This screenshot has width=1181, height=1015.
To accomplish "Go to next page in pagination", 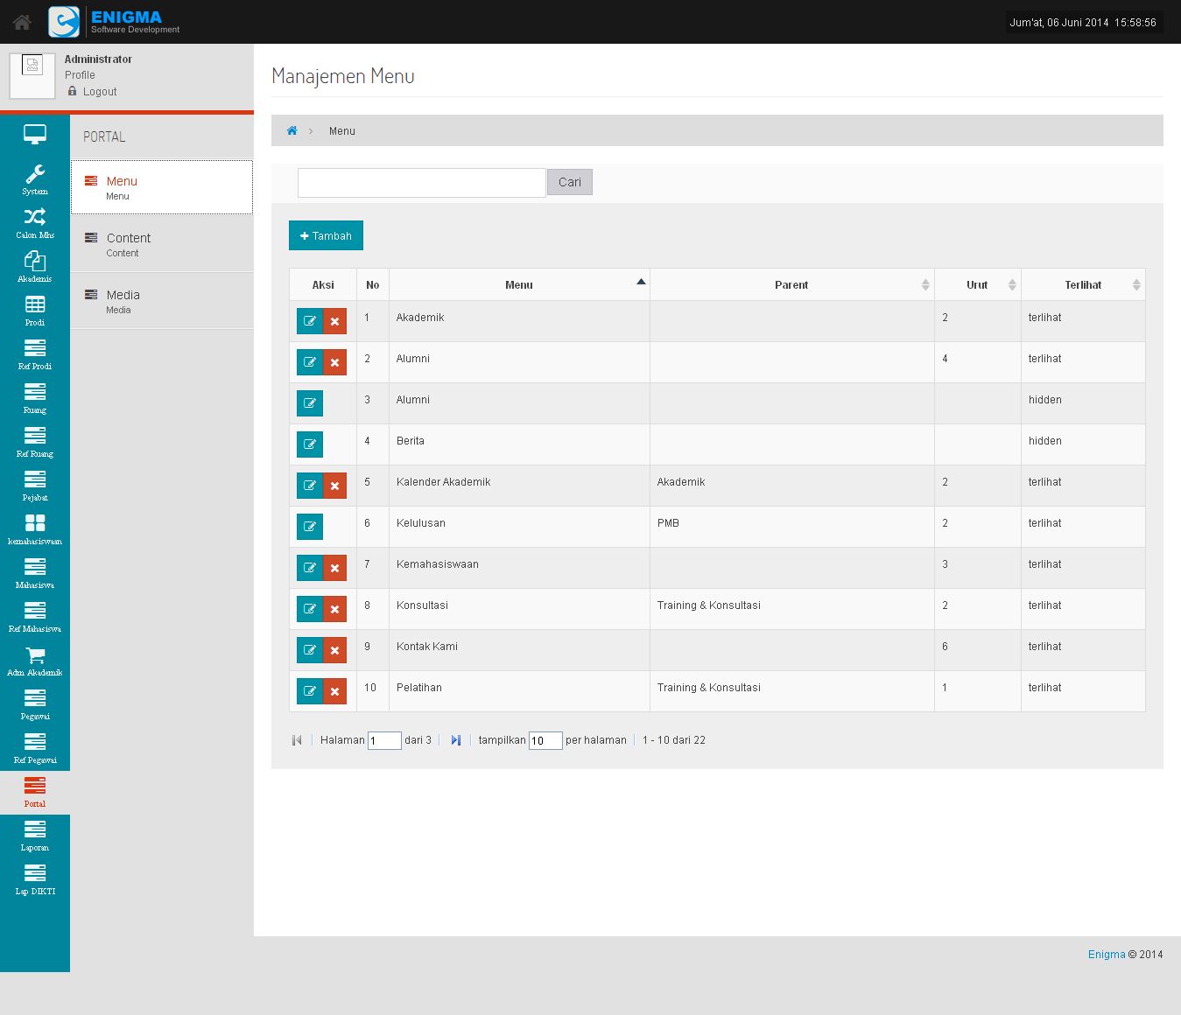I will click(x=455, y=740).
